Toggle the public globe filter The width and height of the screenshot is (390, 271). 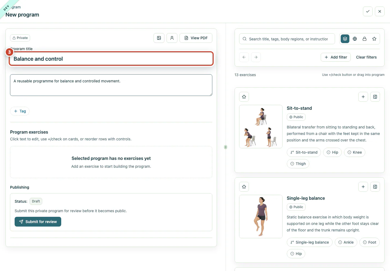point(355,39)
